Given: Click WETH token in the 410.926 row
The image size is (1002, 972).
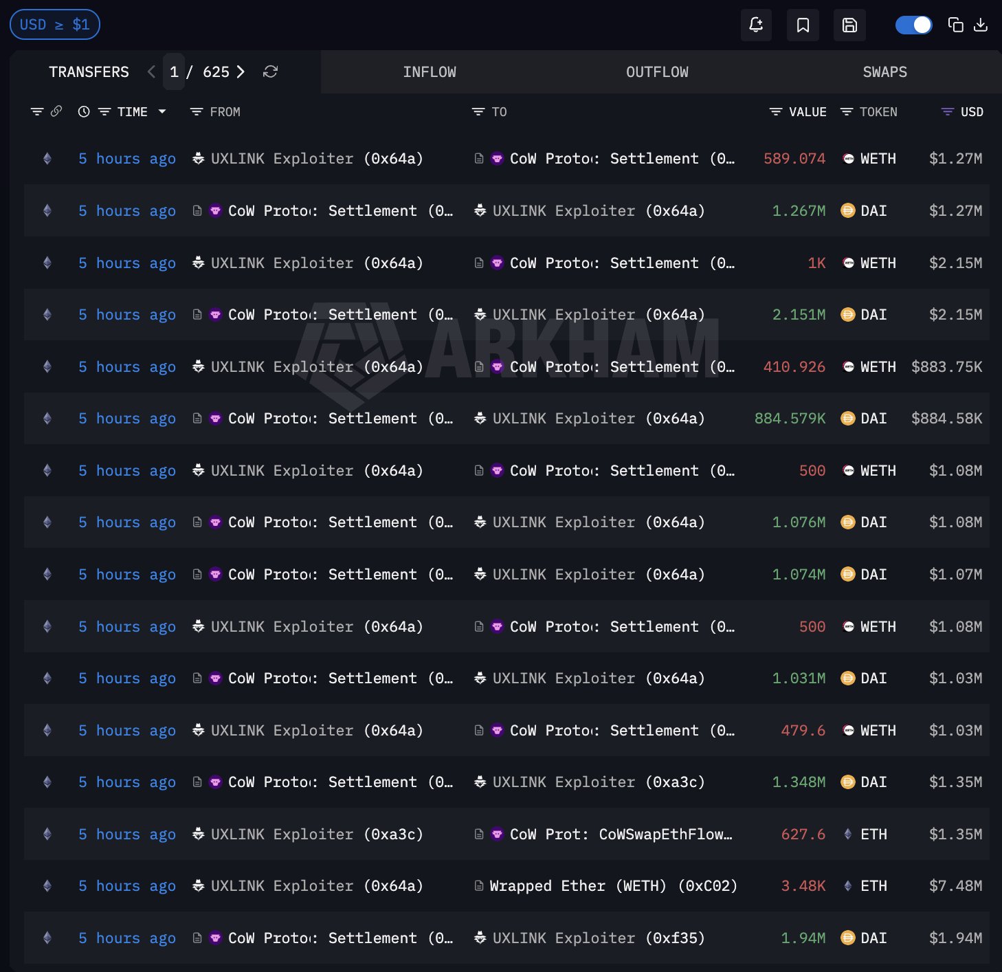Looking at the screenshot, I should pyautogui.click(x=878, y=367).
